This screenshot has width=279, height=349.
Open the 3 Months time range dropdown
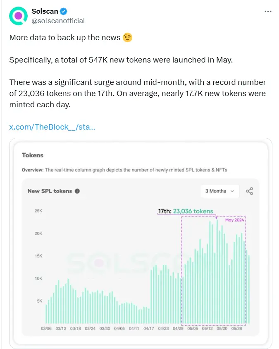(x=219, y=191)
